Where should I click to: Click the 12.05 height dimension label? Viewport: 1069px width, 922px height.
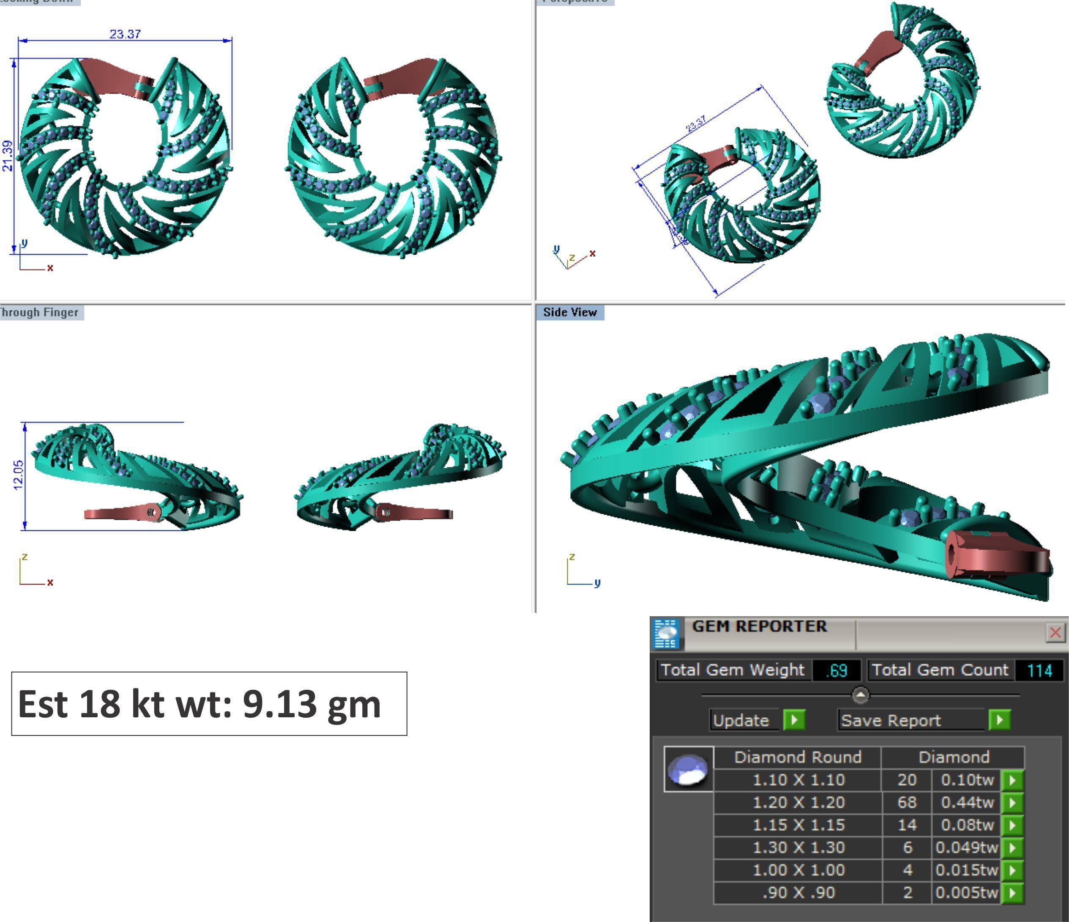[x=18, y=475]
